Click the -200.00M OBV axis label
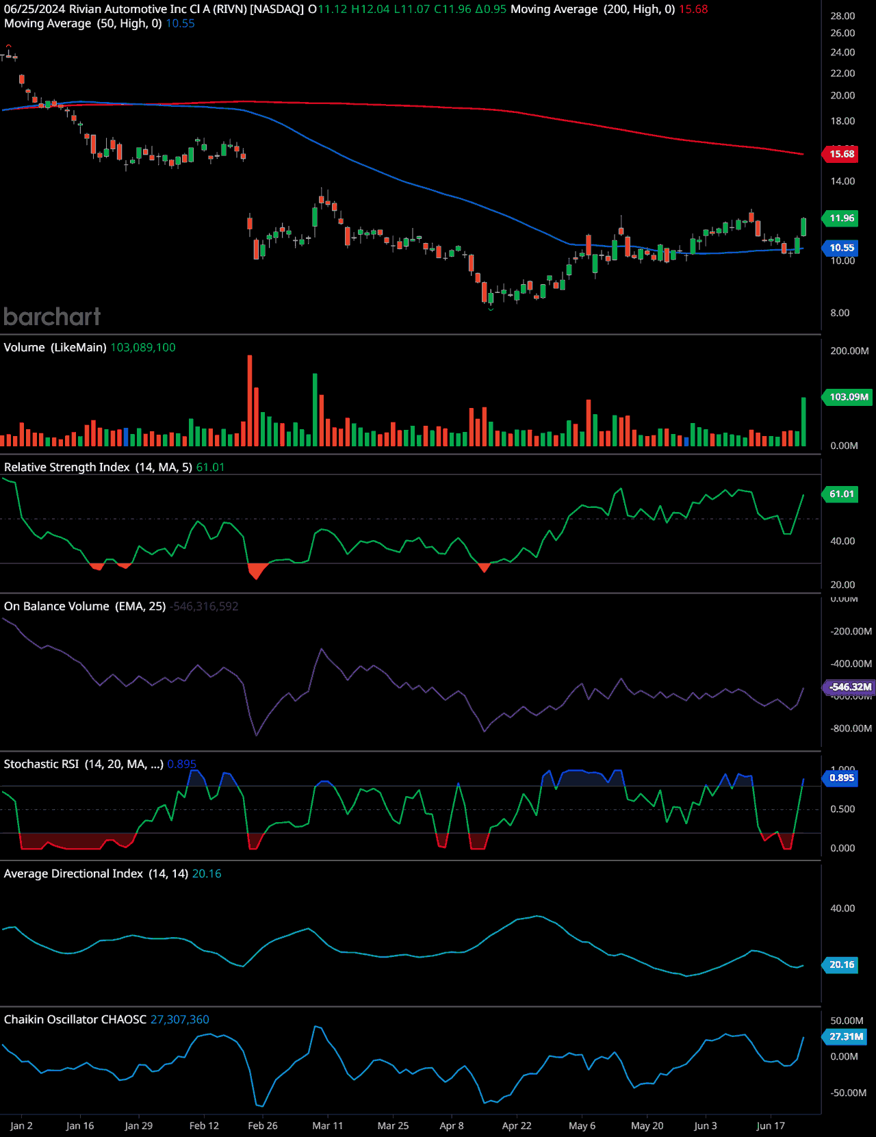The width and height of the screenshot is (876, 1137). tap(851, 631)
